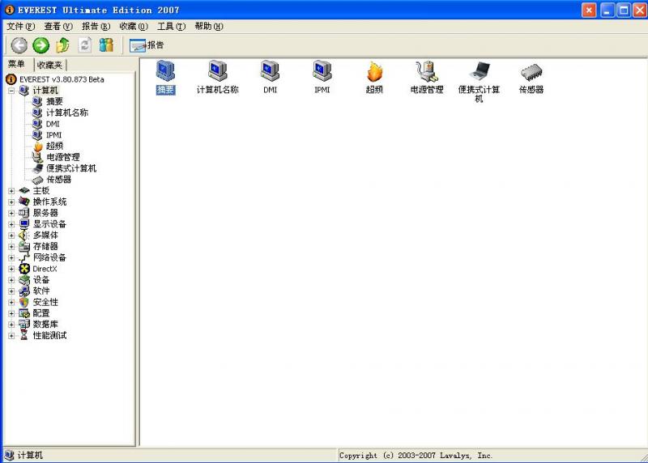
Task: Select EVEREST v3.80.873 Beta root node
Action: pyautogui.click(x=62, y=79)
